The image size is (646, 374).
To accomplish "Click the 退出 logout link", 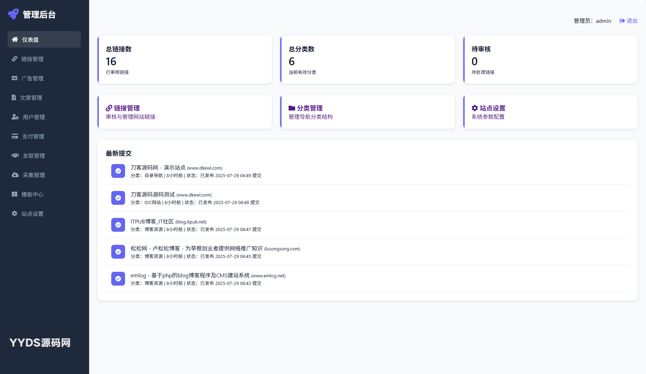I will pos(628,21).
